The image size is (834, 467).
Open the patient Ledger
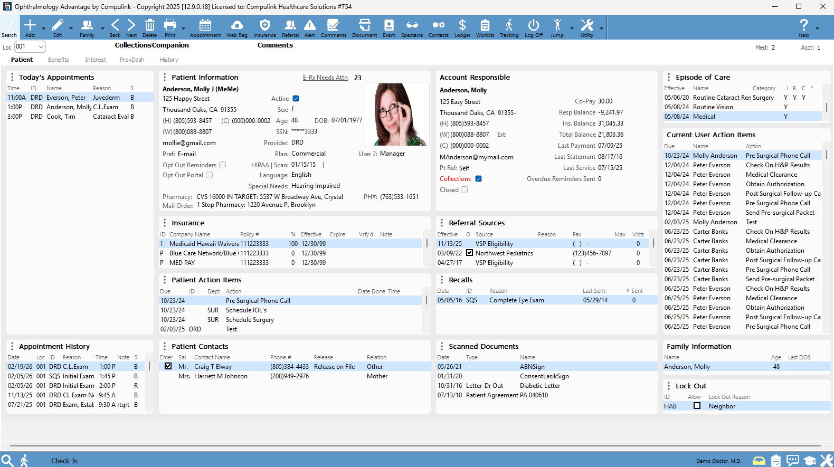point(462,27)
